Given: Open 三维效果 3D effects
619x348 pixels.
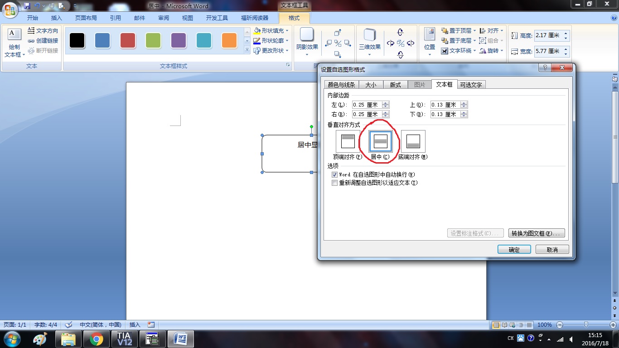Looking at the screenshot, I should (x=370, y=41).
